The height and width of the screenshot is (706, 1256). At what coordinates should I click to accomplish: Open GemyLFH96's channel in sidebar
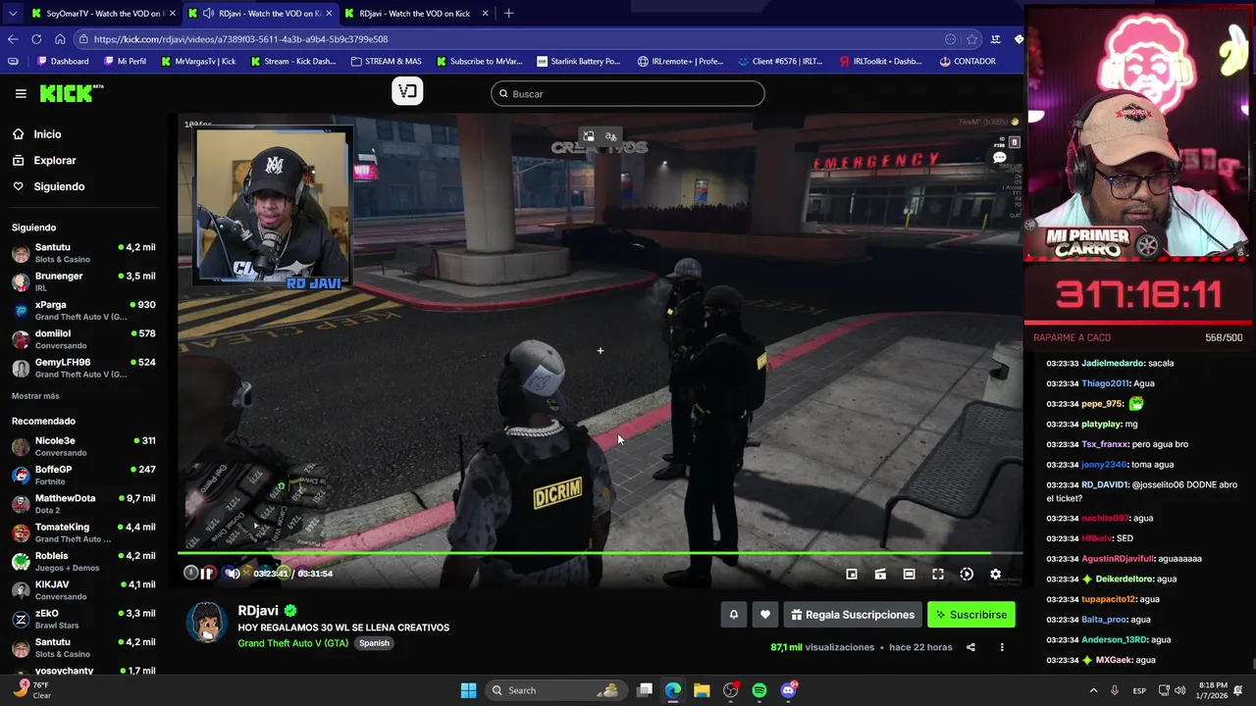pos(83,368)
